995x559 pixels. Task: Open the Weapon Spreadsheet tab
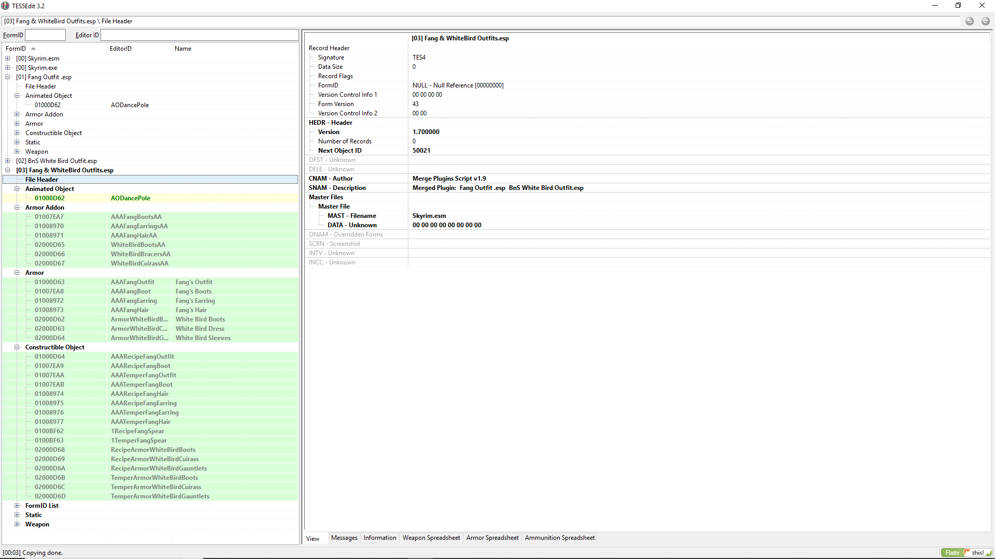pyautogui.click(x=431, y=538)
